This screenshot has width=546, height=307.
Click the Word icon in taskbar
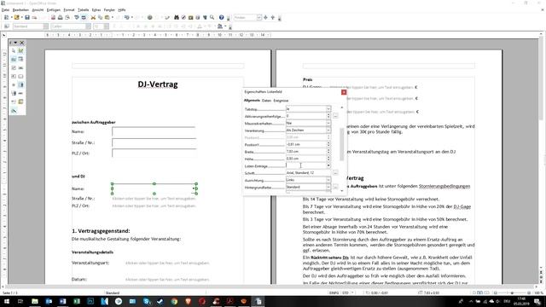62,301
